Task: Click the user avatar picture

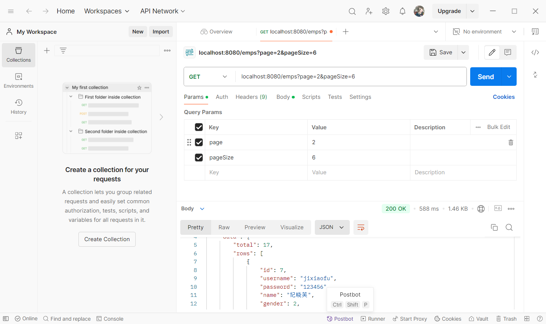Action: coord(419,11)
